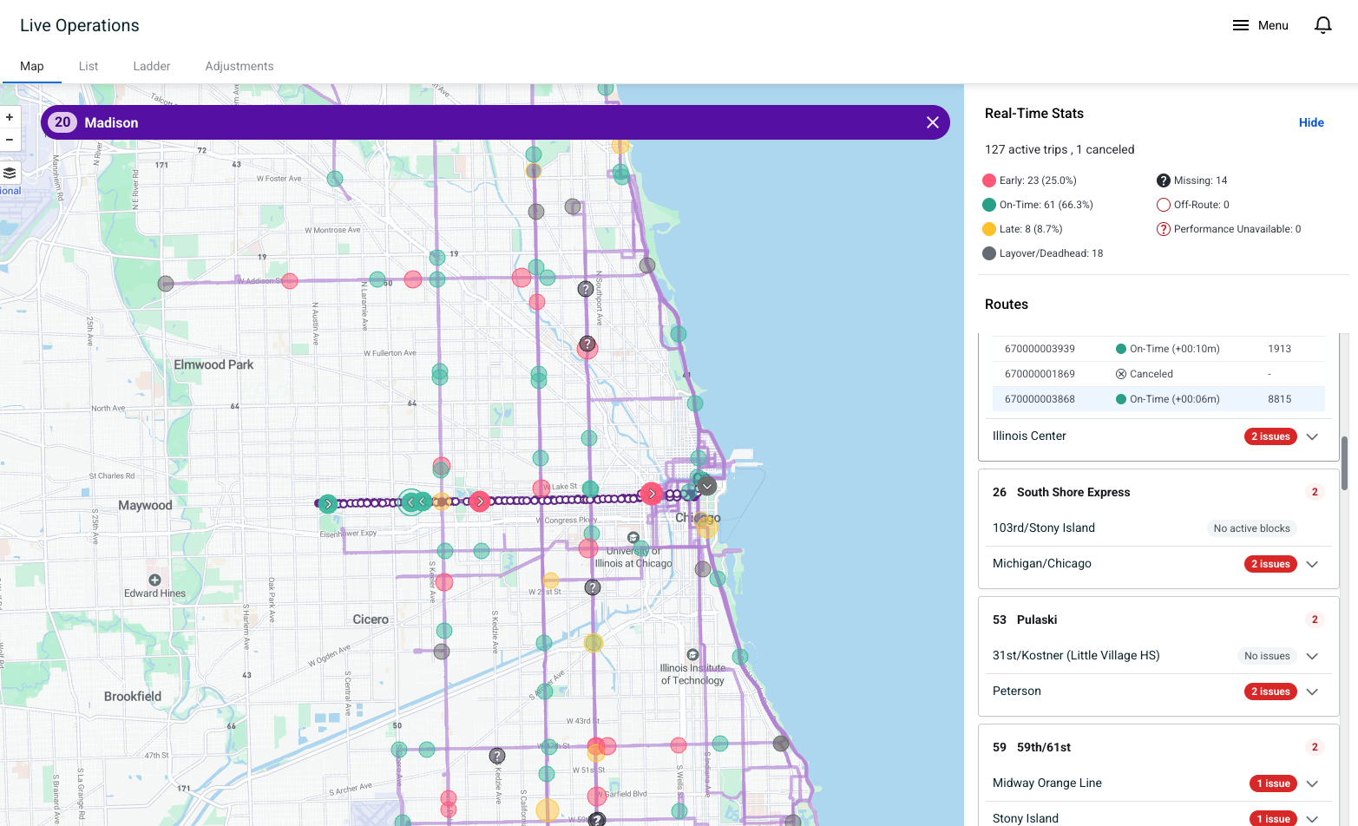The width and height of the screenshot is (1358, 826).
Task: Zoom in on the map
Action: pos(10,117)
